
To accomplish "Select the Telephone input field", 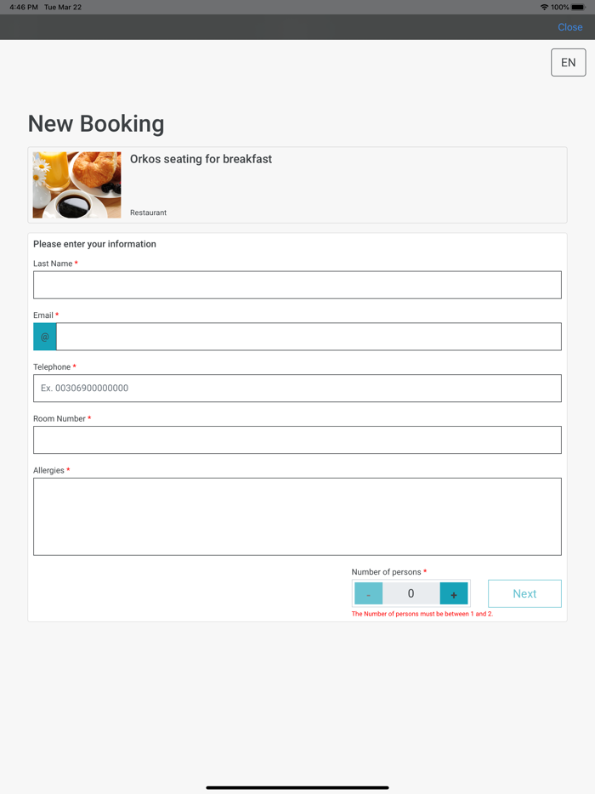I will coord(297,388).
